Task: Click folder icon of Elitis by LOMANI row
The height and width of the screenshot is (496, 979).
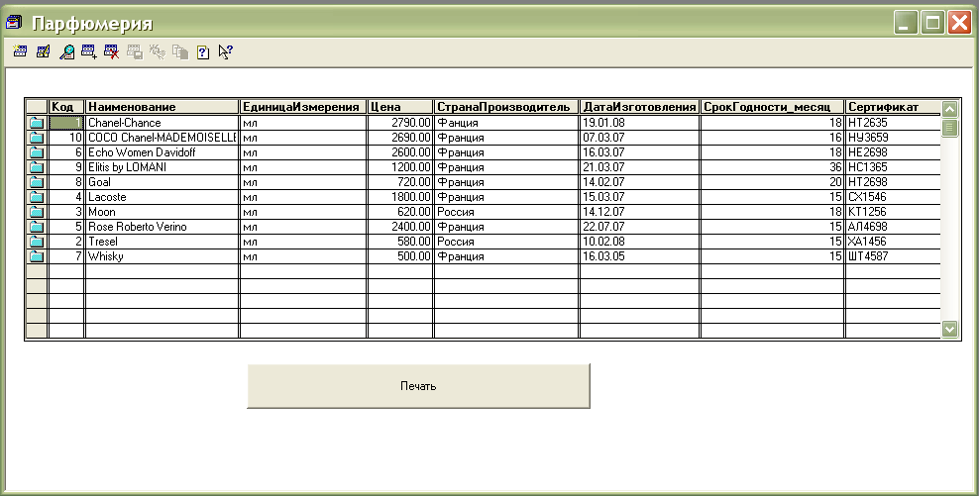Action: coord(37,167)
